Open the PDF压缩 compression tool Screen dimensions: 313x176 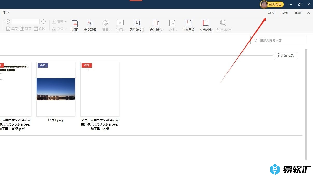189,26
